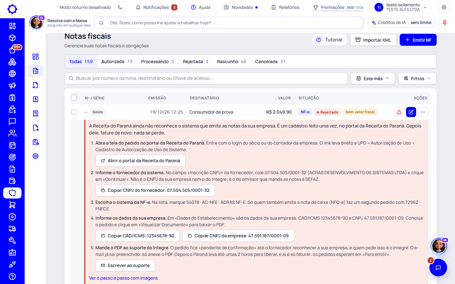
Task: Open 'Ver o passo a passo com imagens' link
Action: pyautogui.click(x=123, y=278)
